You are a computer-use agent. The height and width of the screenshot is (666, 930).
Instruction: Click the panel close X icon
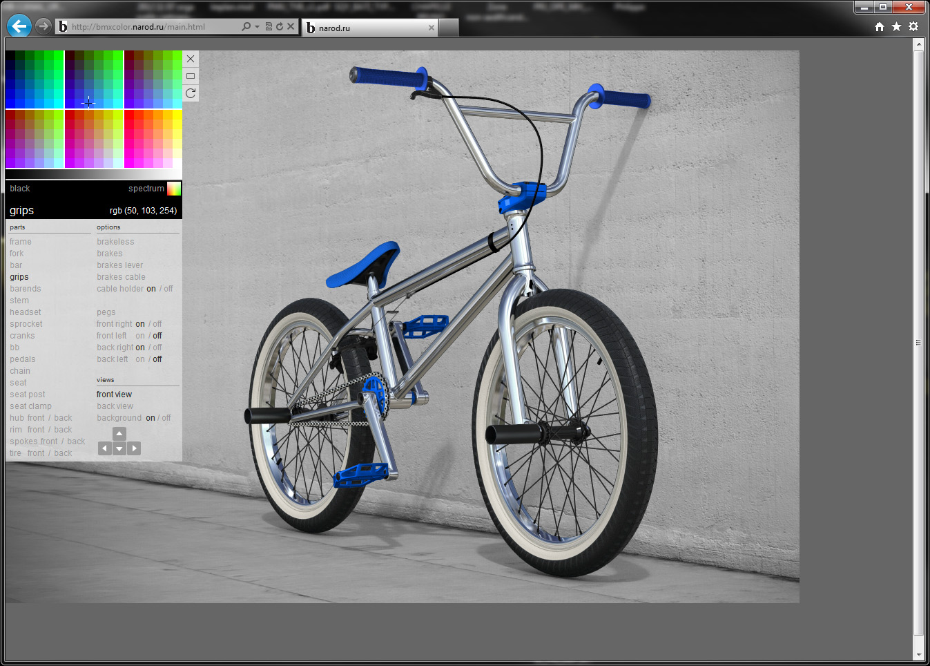191,59
